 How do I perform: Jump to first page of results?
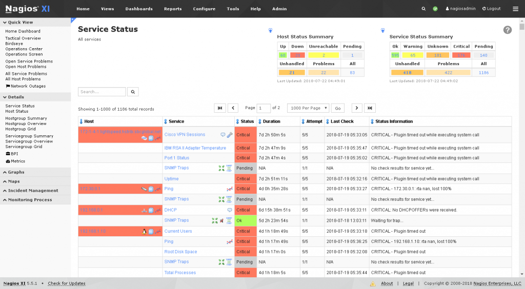[x=220, y=108]
